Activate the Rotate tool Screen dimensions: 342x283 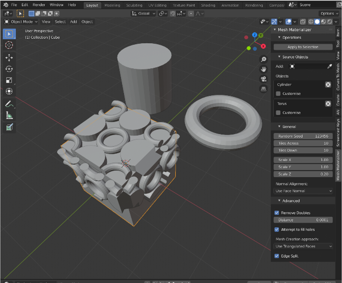coord(9,69)
